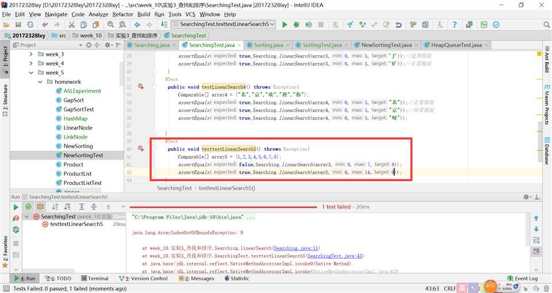Viewport: 552px width, 293px height.
Task: Switch to HeapQueueTest.java tab
Action: tap(456, 45)
